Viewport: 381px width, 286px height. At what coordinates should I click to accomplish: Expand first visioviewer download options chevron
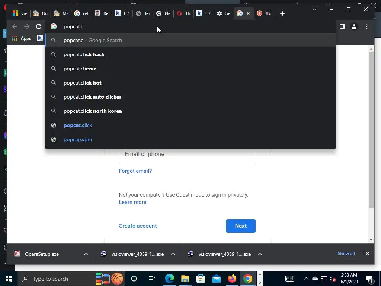(x=173, y=254)
